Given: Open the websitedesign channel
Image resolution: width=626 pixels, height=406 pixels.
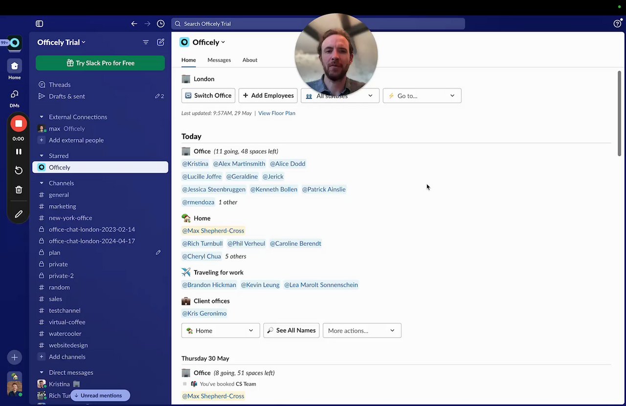Looking at the screenshot, I should (100, 345).
